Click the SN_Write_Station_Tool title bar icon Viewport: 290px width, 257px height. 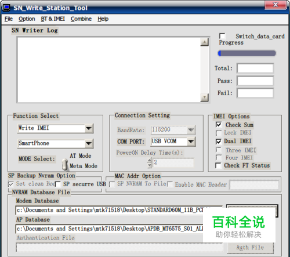pyautogui.click(x=6, y=8)
